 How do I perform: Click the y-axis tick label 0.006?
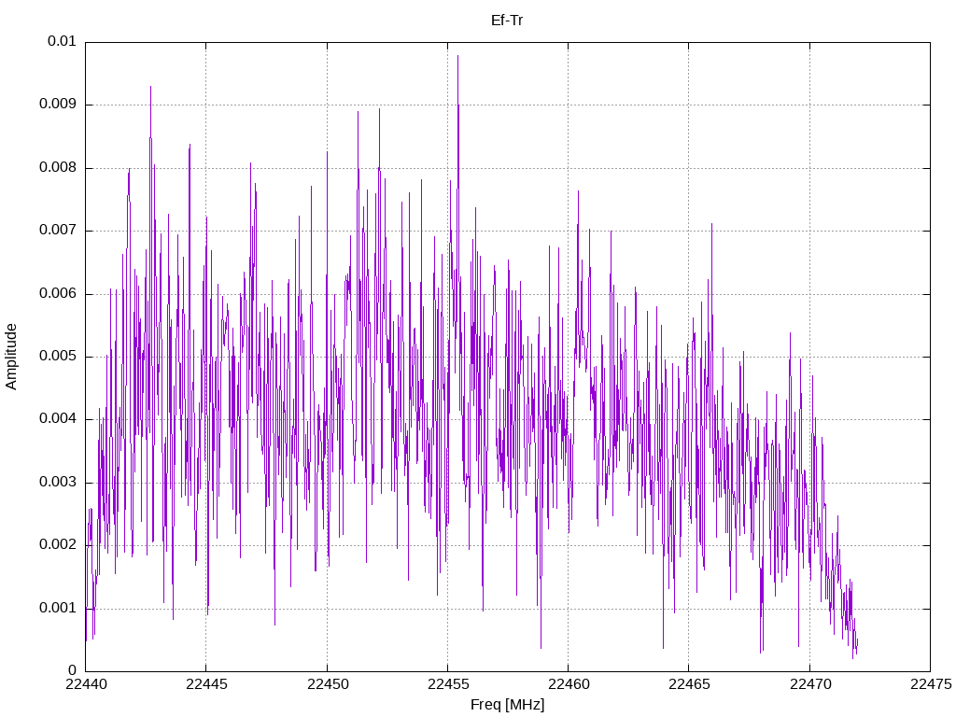pos(58,293)
